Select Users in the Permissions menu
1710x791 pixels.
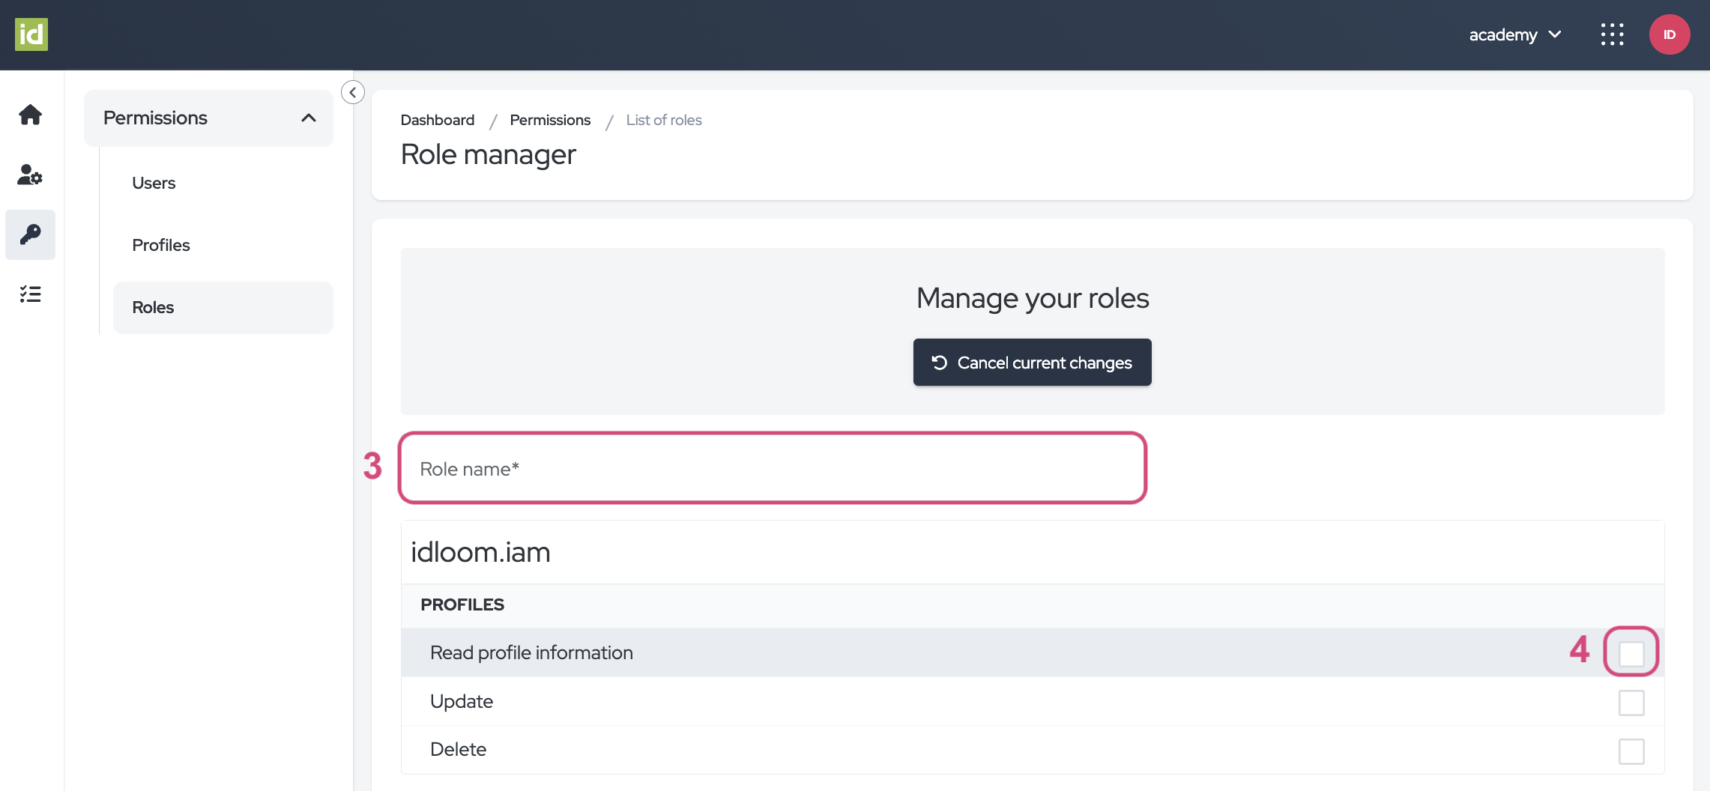tap(154, 182)
